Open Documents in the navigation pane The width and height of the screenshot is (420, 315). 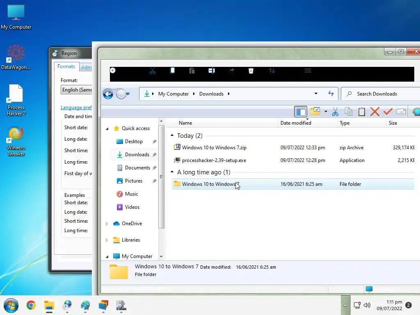tap(137, 168)
